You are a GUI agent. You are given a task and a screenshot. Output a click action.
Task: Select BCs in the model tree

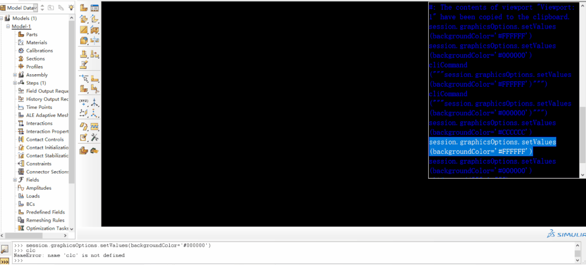(30, 204)
